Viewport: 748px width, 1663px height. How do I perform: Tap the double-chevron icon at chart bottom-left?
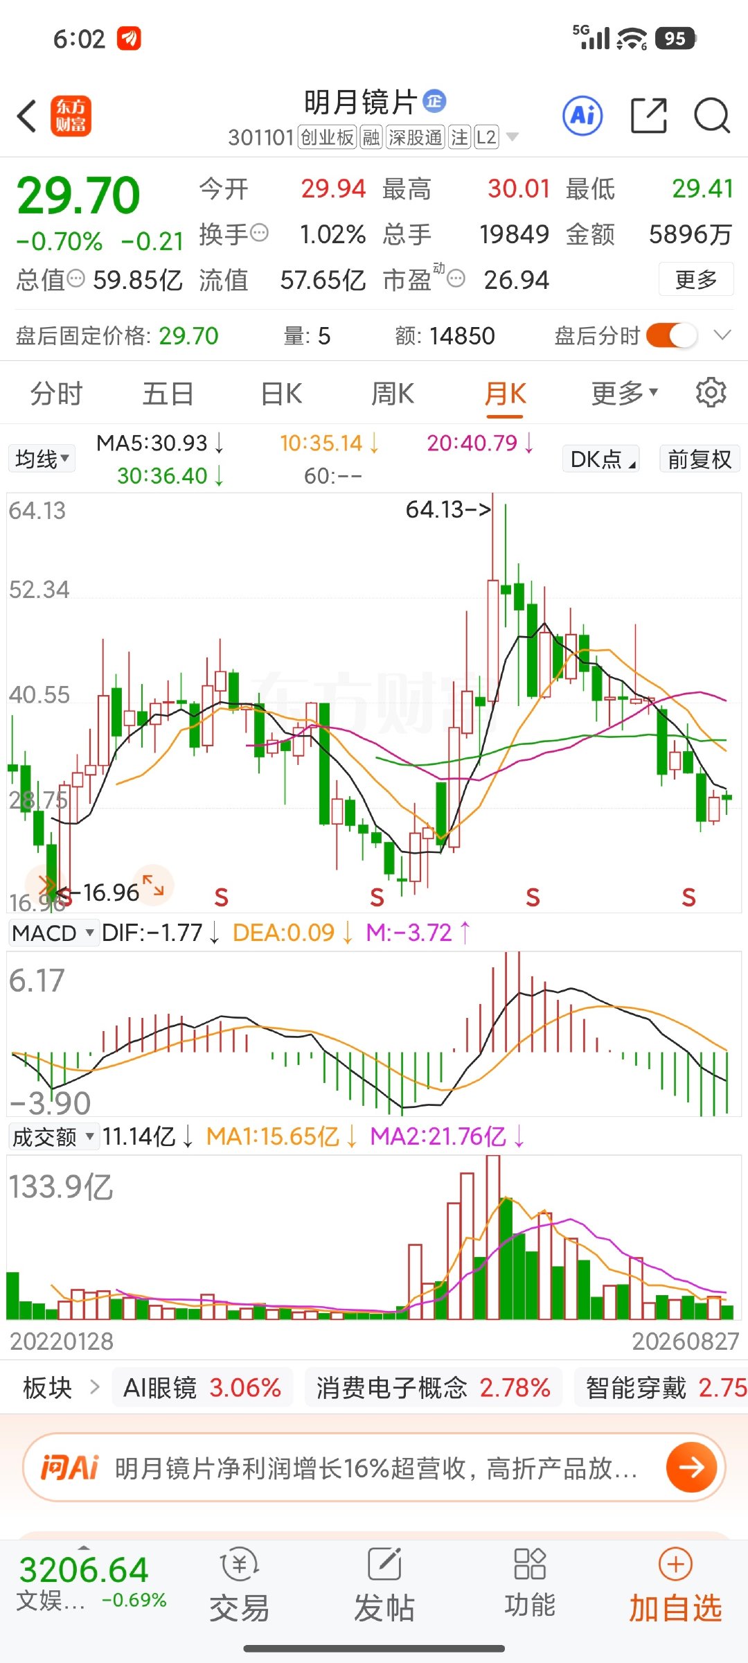coord(46,886)
